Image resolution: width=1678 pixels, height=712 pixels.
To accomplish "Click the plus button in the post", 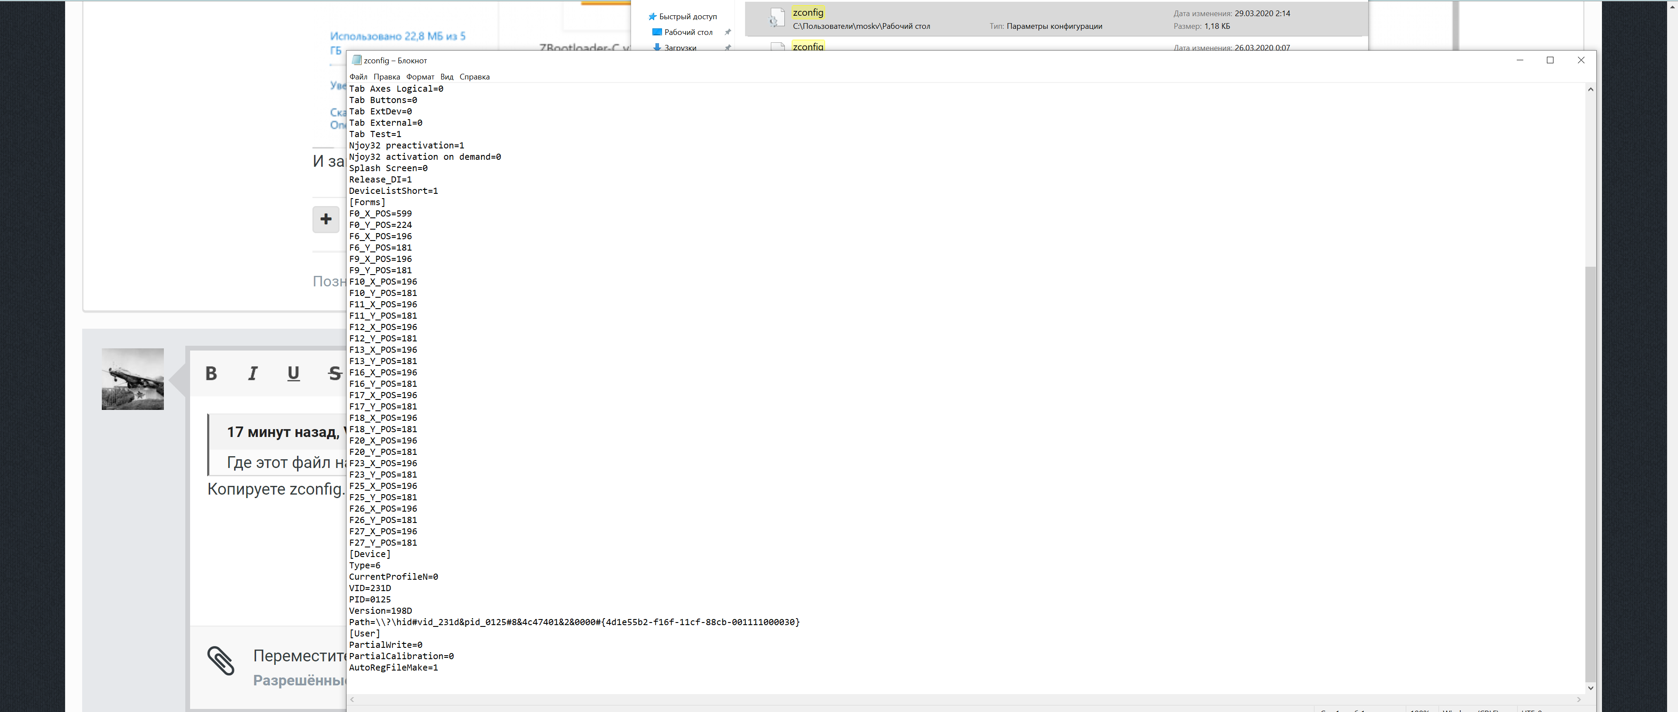I will 326,219.
